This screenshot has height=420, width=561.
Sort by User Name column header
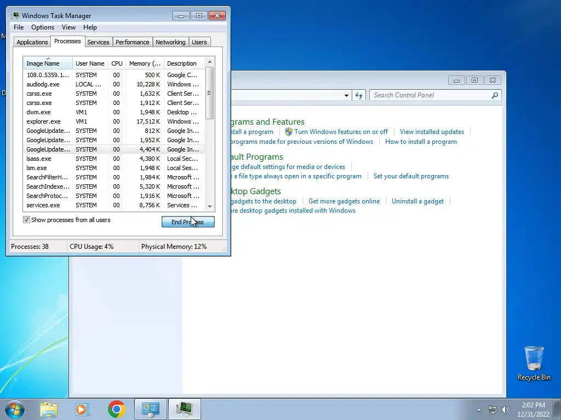(x=90, y=63)
